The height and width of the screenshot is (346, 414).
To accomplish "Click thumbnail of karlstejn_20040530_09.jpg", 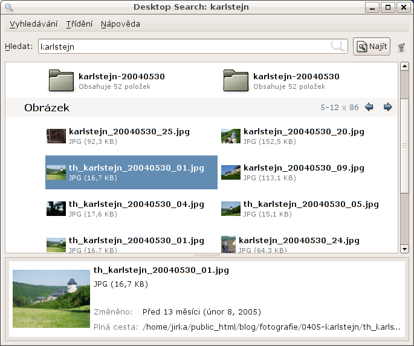I will tap(231, 172).
